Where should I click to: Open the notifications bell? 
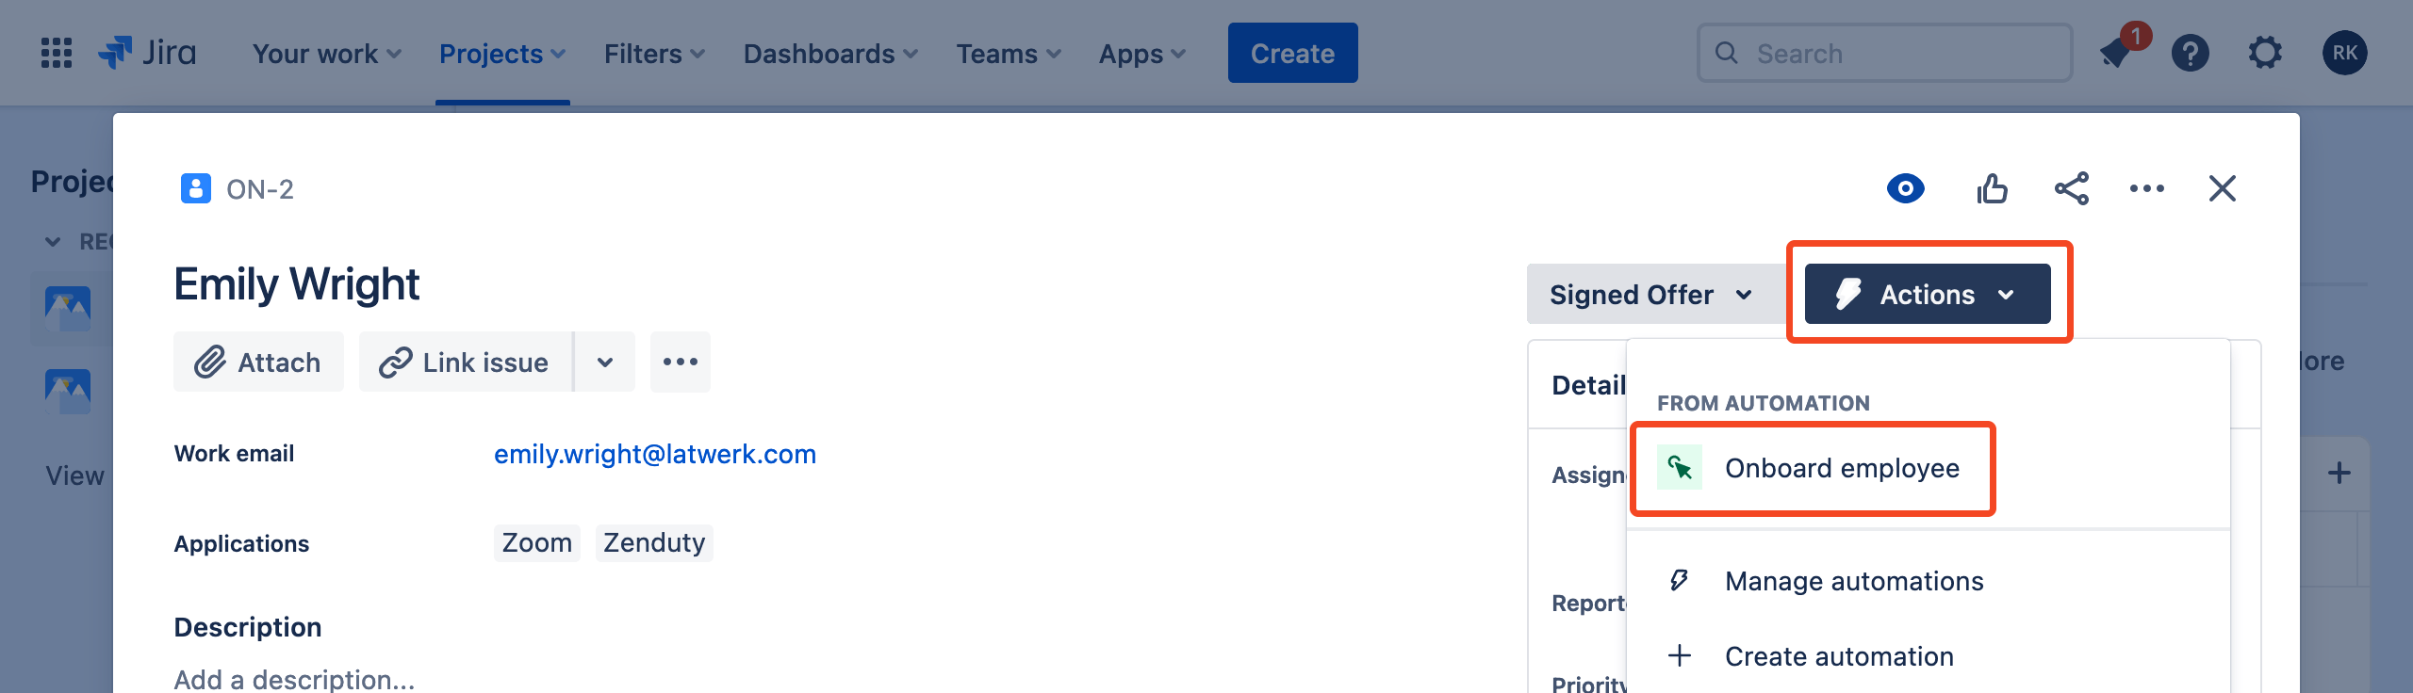[2116, 53]
